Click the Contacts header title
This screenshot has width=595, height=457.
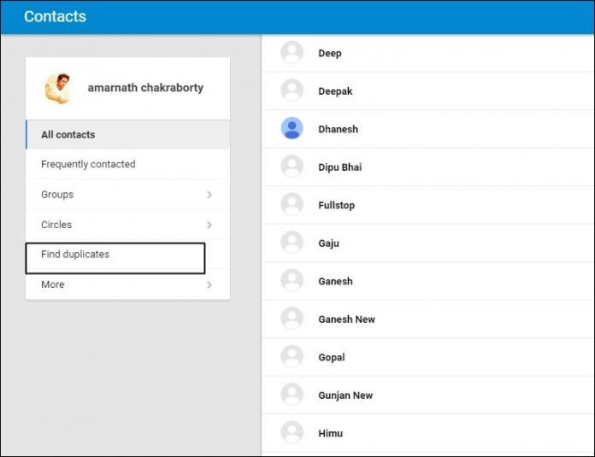click(x=55, y=16)
